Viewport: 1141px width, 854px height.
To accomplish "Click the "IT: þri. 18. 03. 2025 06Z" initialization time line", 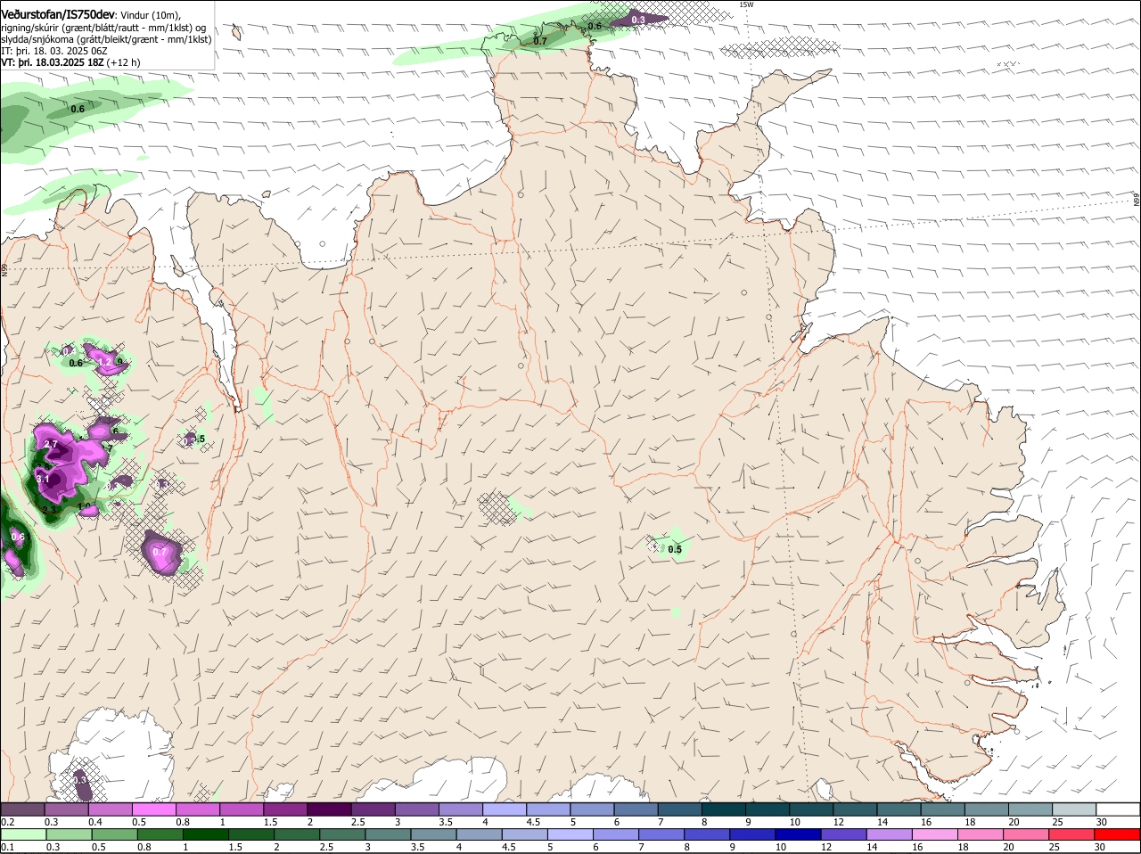I will (x=53, y=51).
